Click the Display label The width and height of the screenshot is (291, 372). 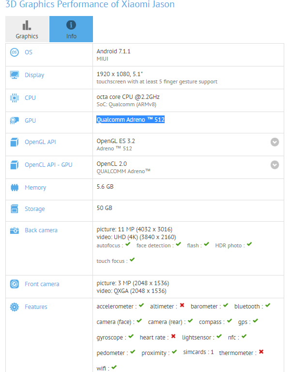[34, 75]
